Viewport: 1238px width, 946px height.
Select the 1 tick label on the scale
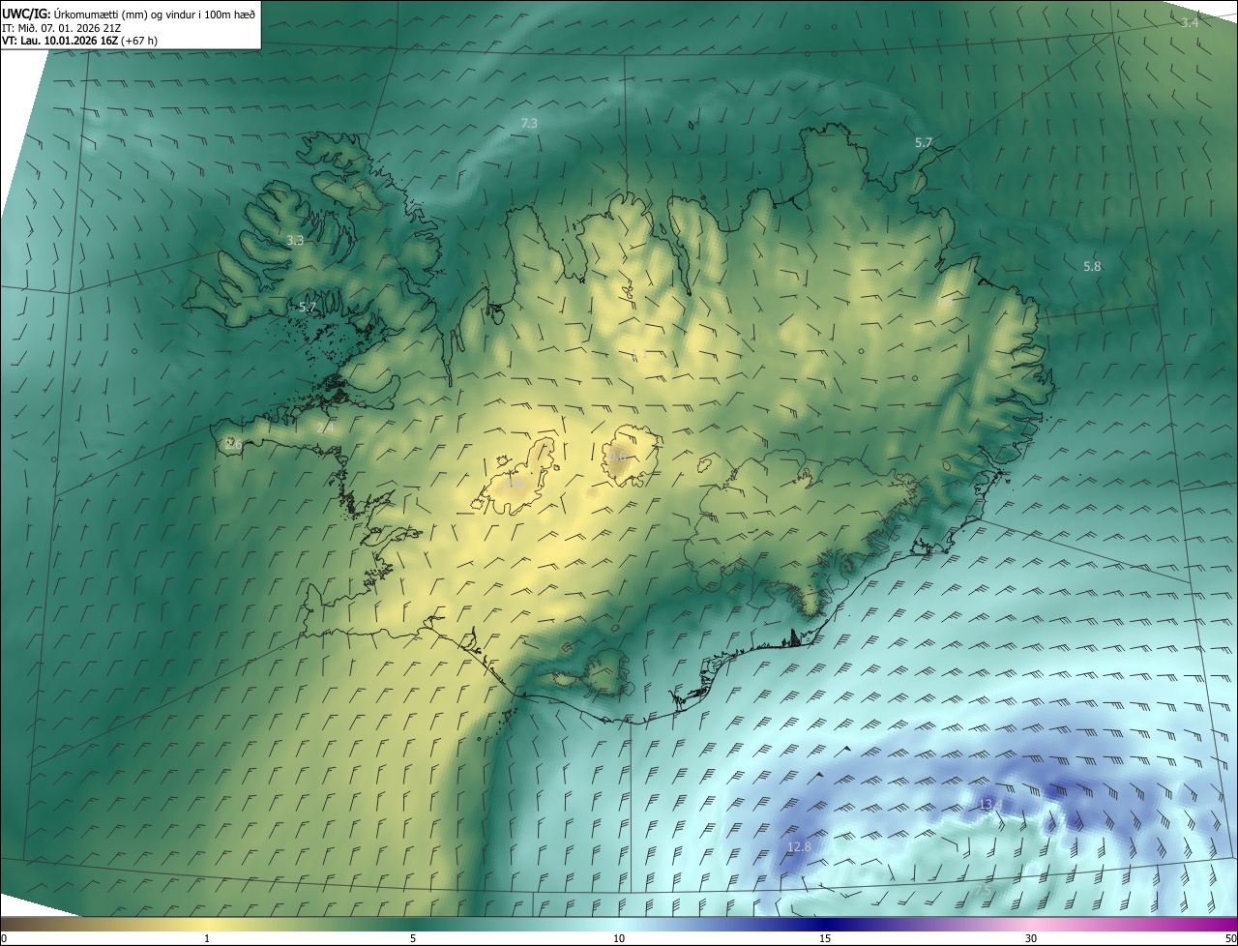coord(207,938)
